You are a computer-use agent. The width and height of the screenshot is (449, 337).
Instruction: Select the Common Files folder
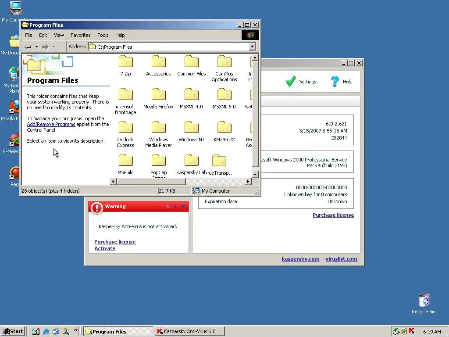click(x=191, y=66)
